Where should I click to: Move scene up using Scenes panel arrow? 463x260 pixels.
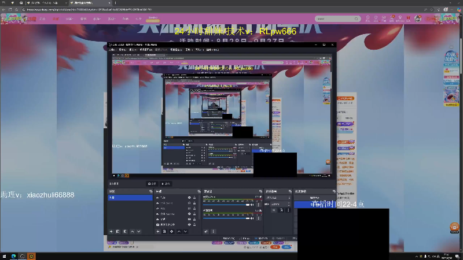click(133, 232)
